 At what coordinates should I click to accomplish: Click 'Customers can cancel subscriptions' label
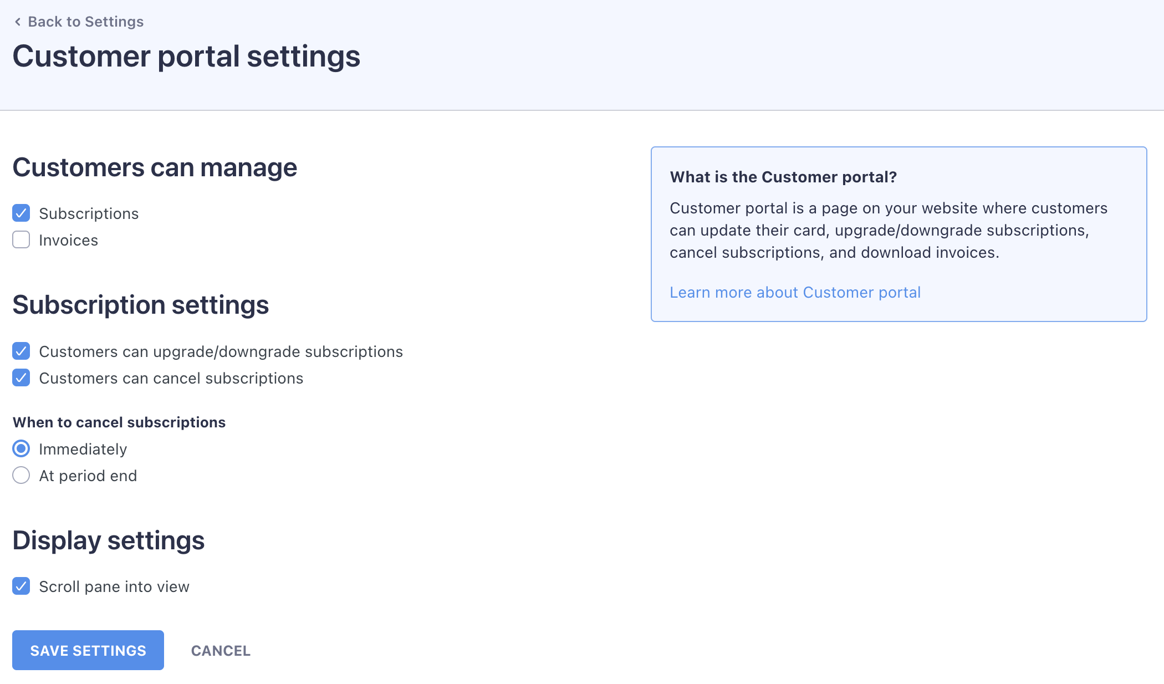[x=171, y=378]
